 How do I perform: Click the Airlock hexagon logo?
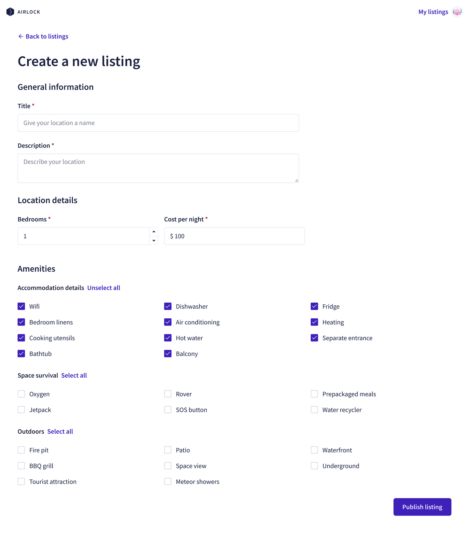[x=10, y=11]
